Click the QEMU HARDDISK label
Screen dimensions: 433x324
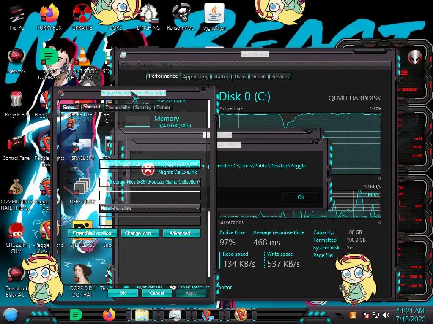point(355,98)
